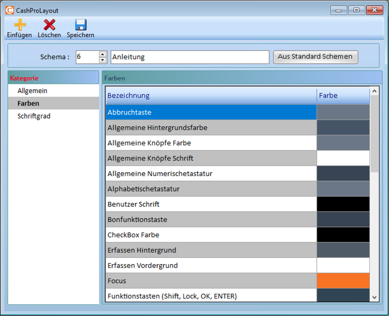Screen dimensions: 389x316
Task: Click the CashProLayout app icon in title bar
Action: click(9, 10)
